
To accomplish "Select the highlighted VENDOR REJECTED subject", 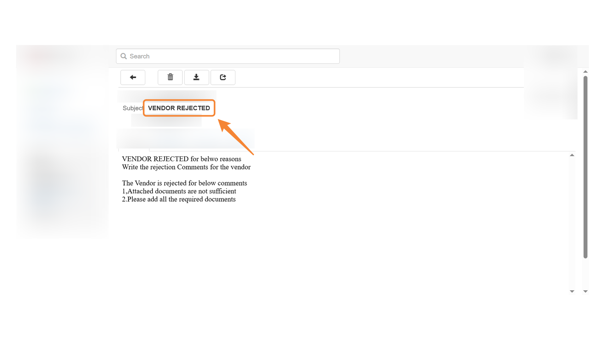I will point(179,108).
